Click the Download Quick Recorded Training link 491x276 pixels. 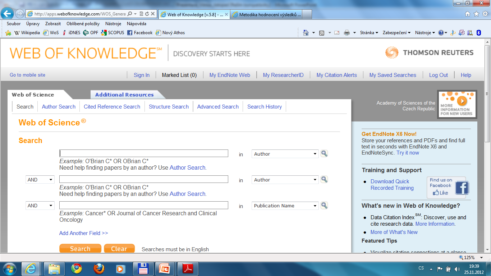[x=392, y=185]
